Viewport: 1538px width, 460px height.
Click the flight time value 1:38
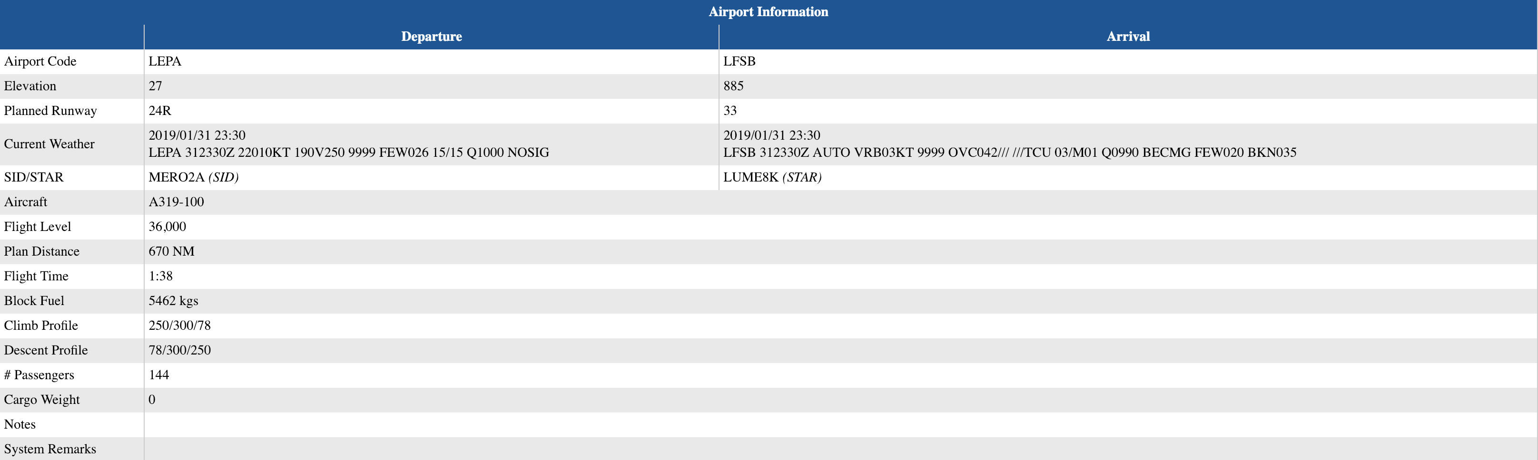161,277
